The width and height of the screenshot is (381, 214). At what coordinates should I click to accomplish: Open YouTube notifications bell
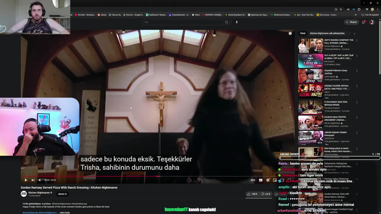coord(363,22)
